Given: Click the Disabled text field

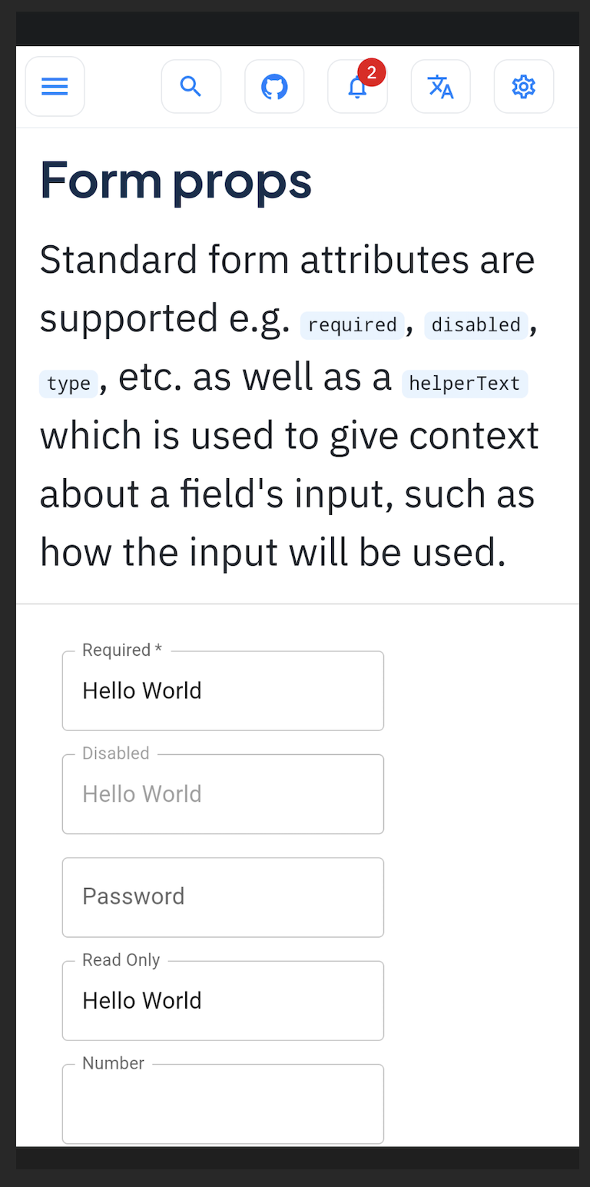Looking at the screenshot, I should pyautogui.click(x=223, y=793).
